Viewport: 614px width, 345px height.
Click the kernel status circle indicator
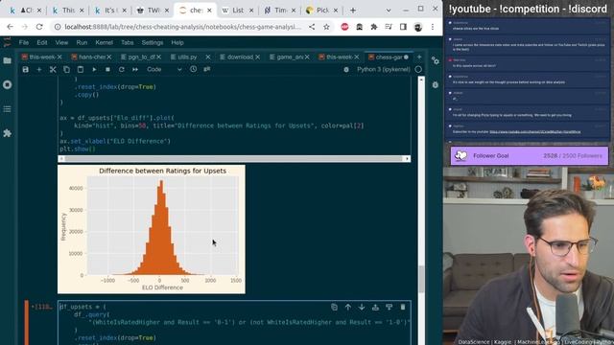418,70
